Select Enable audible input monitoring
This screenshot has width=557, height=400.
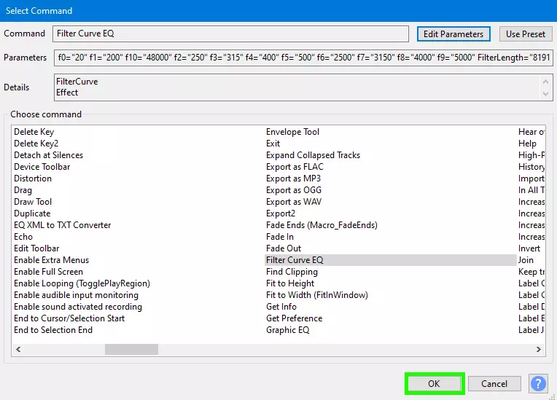coord(76,295)
